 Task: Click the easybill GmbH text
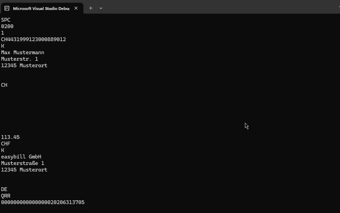(21, 157)
